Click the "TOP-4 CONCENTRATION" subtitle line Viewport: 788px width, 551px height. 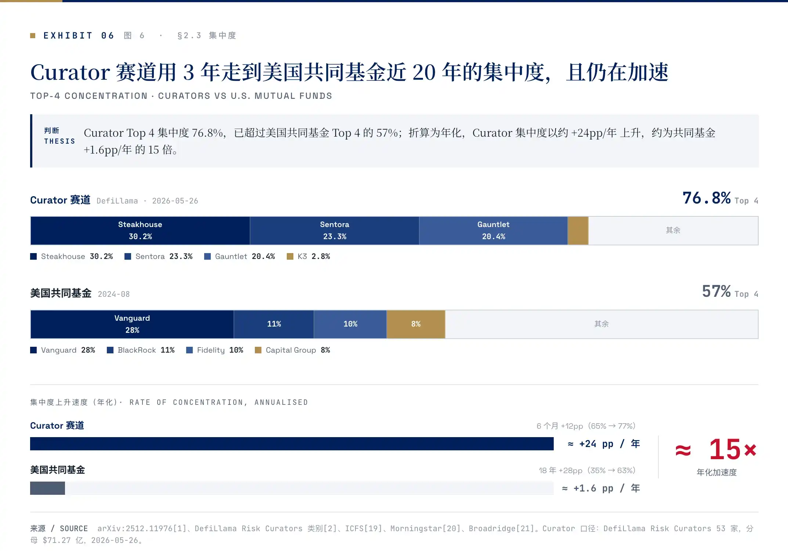[181, 96]
